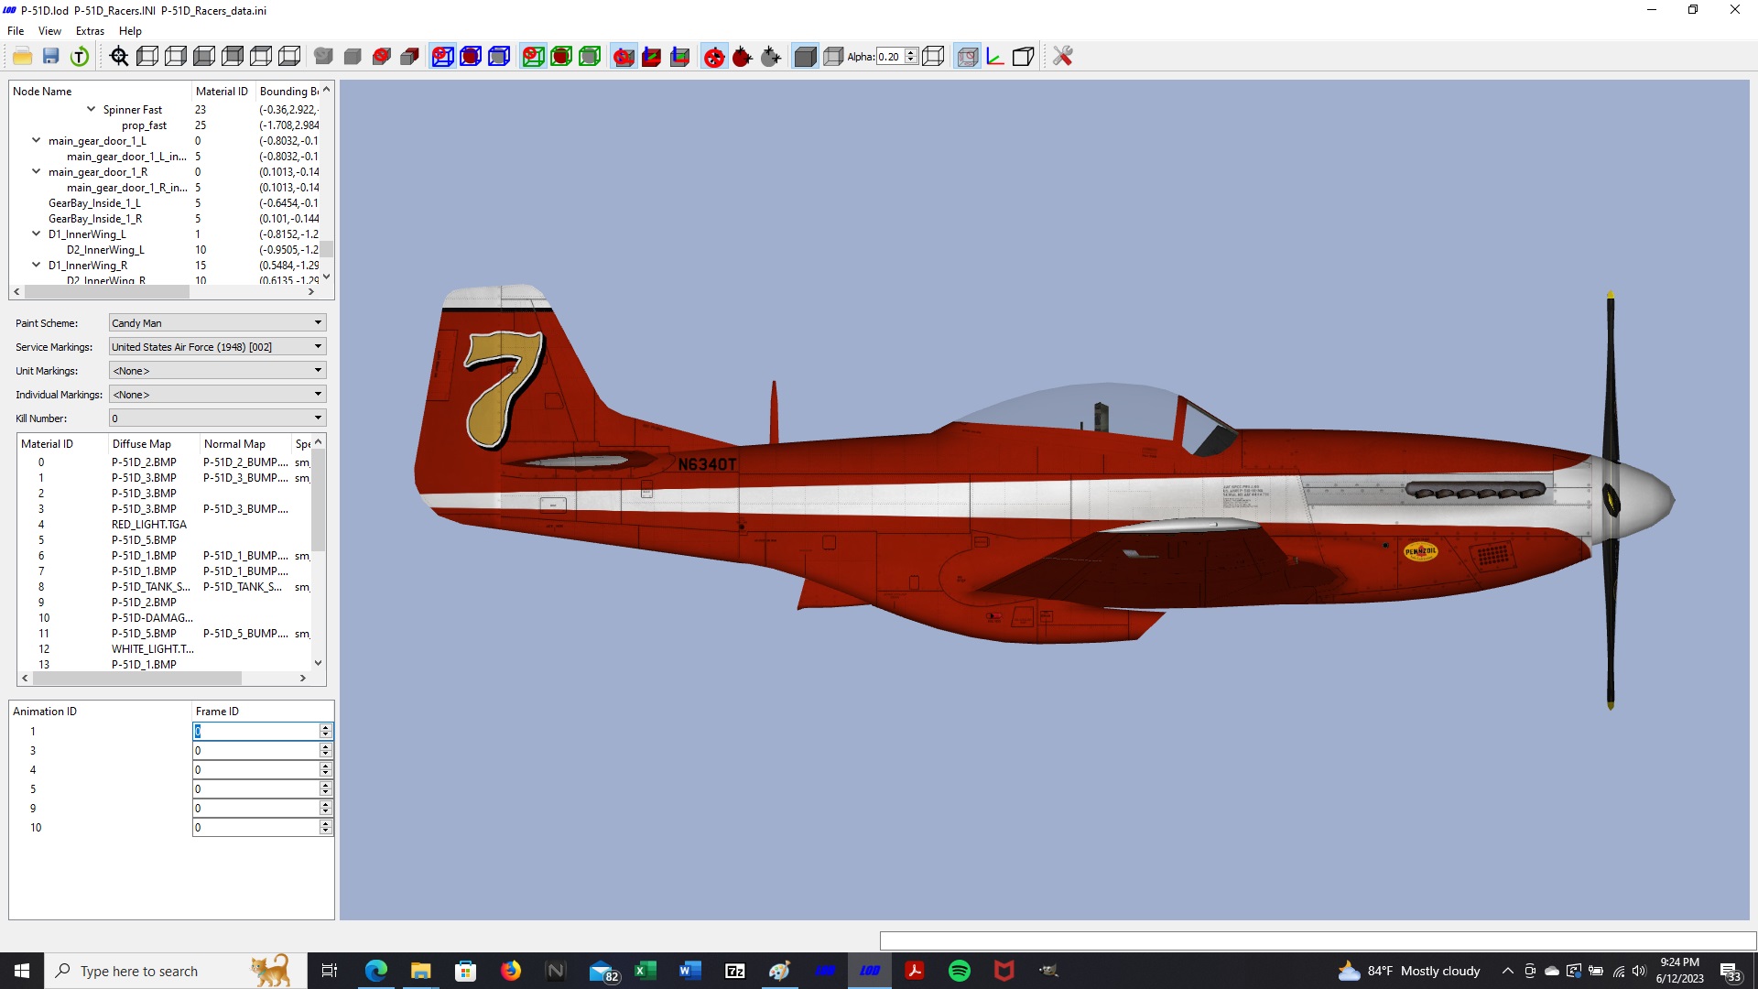Toggle the semi-transparent grey cube shading mode
Screen dimensions: 1758x989
tap(833, 57)
